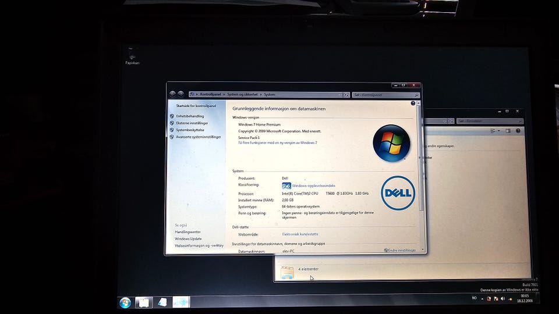This screenshot has width=559, height=314.
Task: Click shield icon beside Systembeskyttelse
Action: 172,130
